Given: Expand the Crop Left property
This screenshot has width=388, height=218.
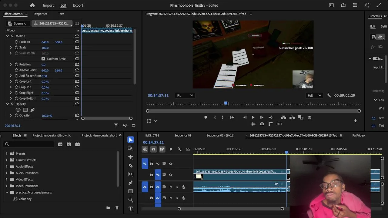Looking at the screenshot, I should (x=11, y=81).
